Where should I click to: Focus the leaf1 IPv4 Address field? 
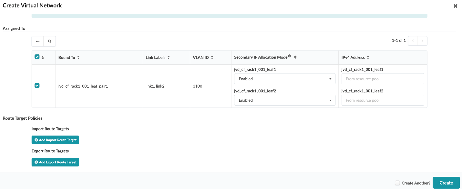383,79
